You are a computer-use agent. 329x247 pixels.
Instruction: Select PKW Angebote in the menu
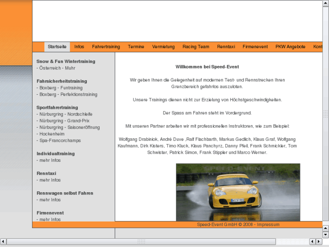point(290,47)
